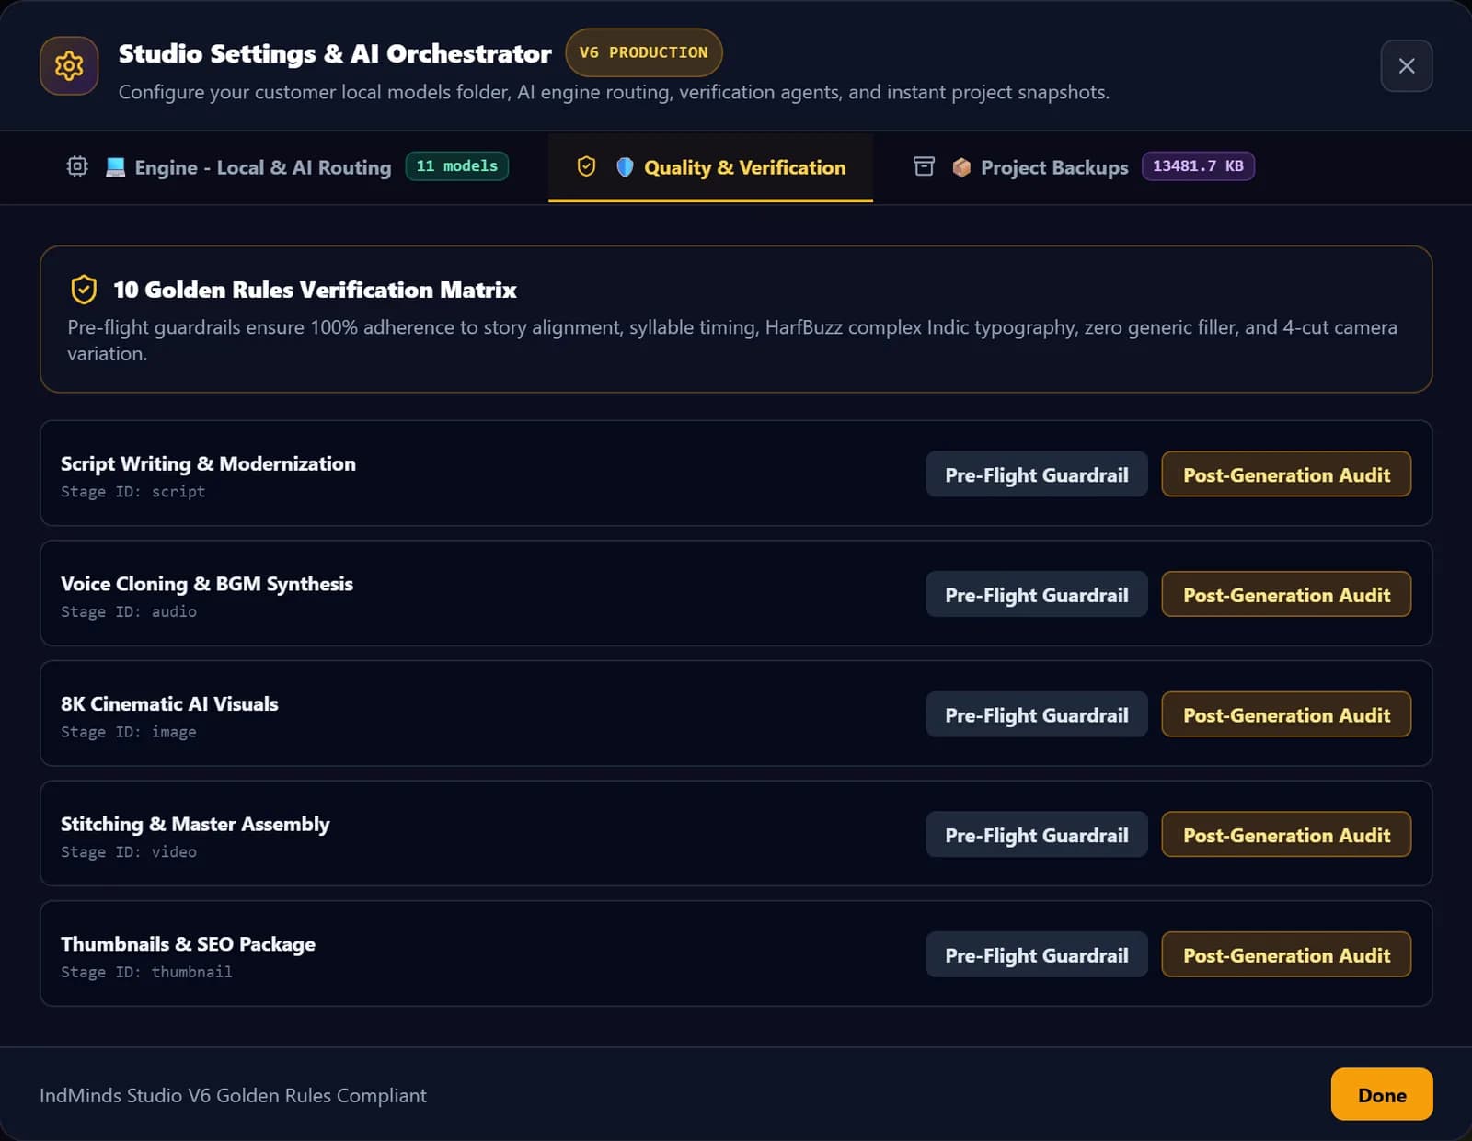Click the V6 PRODUCTION badge
The width and height of the screenshot is (1472, 1141).
643,52
